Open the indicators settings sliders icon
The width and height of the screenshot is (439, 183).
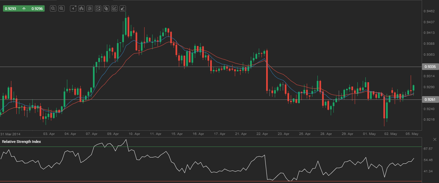90,9
